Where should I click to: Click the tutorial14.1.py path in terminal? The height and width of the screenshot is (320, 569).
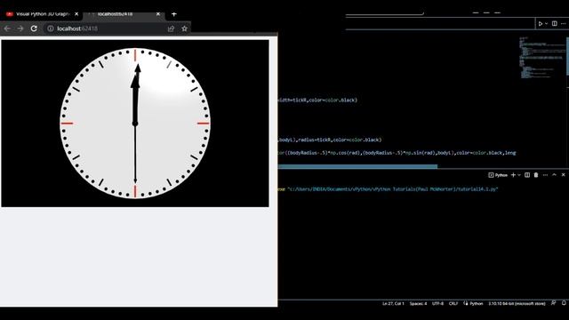pyautogui.click(x=393, y=189)
